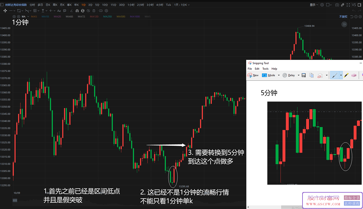Viewport: 363px width, 209px height.
Task: Take a chart screenshot with camera icon
Action: [337, 5]
